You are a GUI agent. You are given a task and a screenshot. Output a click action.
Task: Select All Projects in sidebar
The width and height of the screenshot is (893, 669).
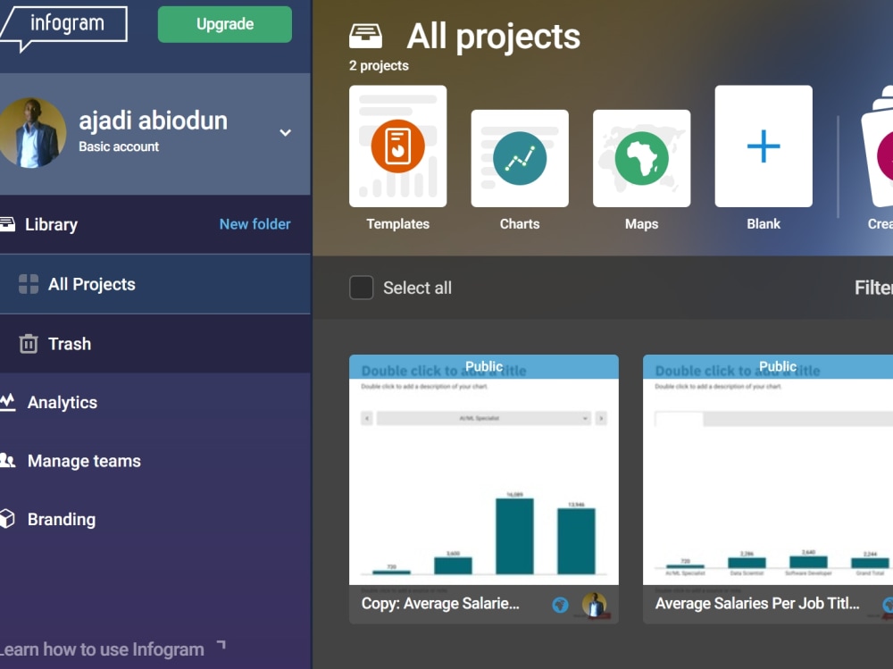pos(154,284)
